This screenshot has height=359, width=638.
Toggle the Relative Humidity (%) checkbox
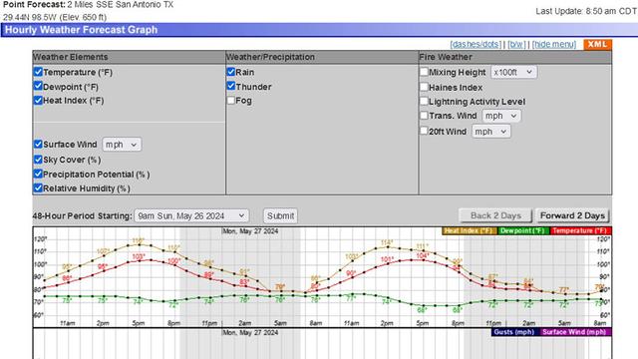[38, 188]
